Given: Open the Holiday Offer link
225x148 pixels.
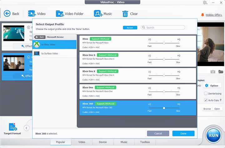Looking at the screenshot, I should (214, 15).
